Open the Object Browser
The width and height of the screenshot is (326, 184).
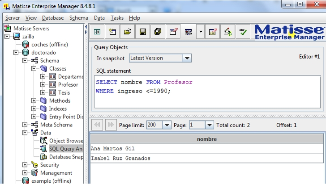(66, 141)
